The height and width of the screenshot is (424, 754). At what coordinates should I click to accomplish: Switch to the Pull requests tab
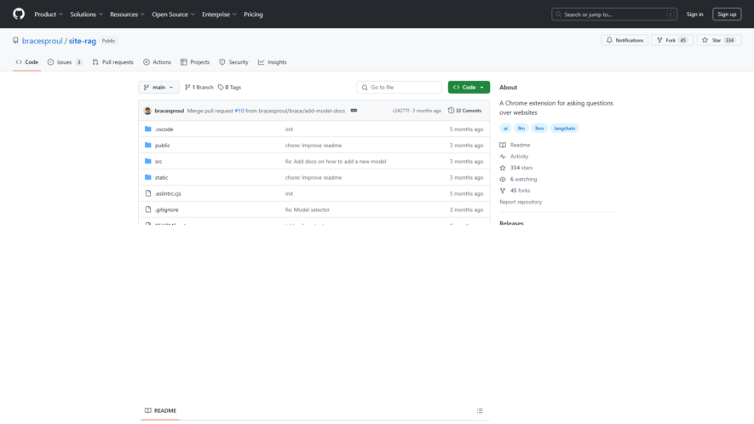[113, 62]
